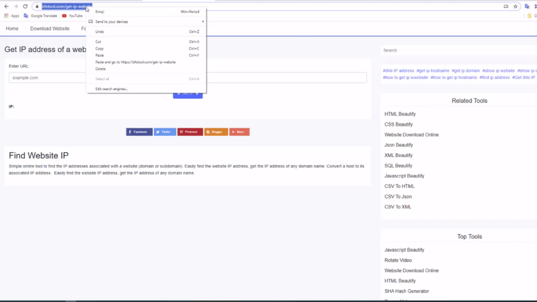Screen dimensions: 537x302
Task: Open the YouTube bookmark
Action: (x=72, y=16)
